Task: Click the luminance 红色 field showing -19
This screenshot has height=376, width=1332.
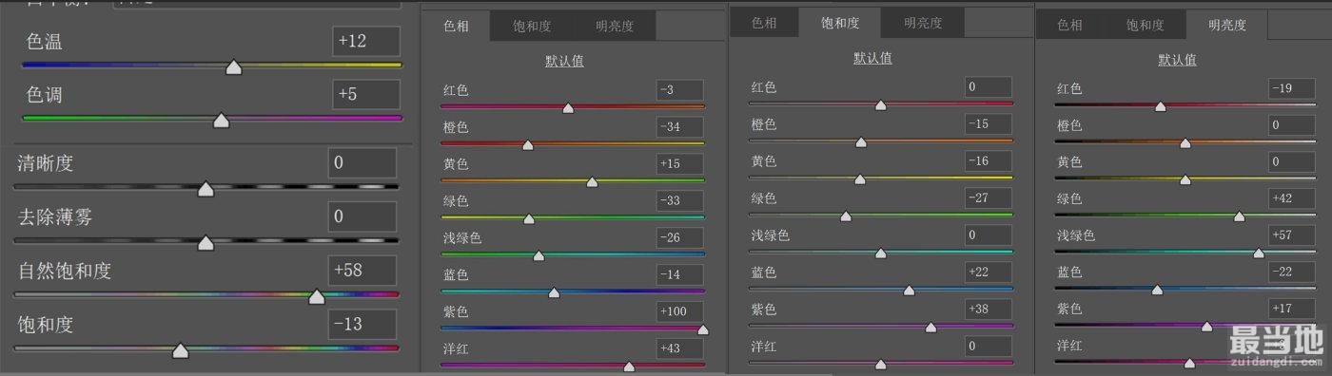Action: (x=1293, y=88)
